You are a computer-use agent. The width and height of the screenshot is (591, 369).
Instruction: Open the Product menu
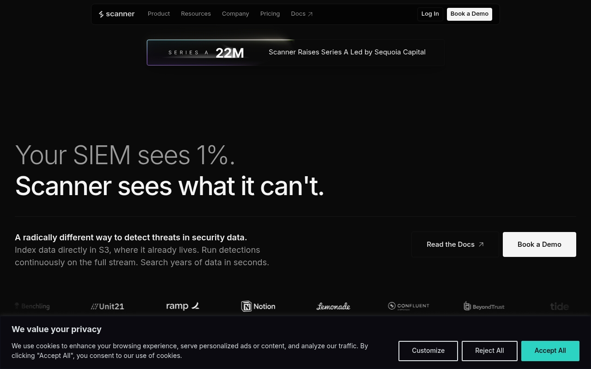point(159,14)
